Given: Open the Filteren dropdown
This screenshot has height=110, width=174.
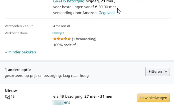Looking at the screenshot, I should coord(158,72).
